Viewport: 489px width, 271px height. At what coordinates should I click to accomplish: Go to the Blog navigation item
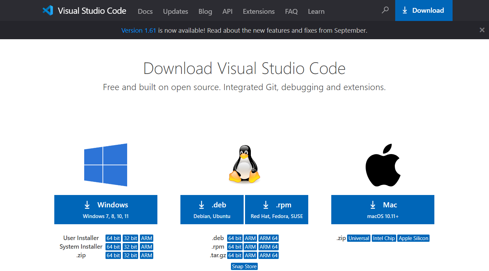pyautogui.click(x=205, y=11)
